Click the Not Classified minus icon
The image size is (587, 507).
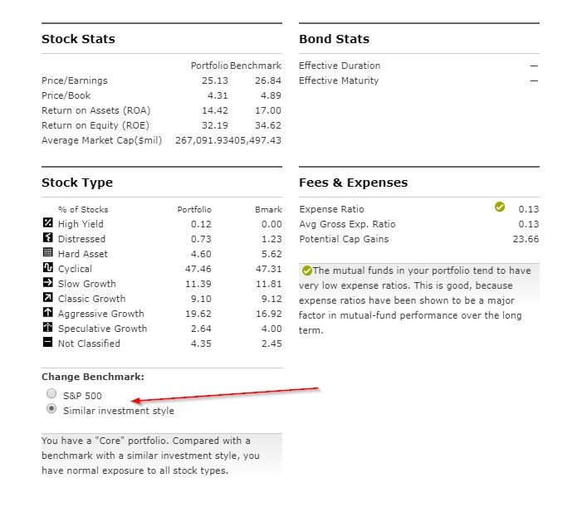click(x=47, y=343)
